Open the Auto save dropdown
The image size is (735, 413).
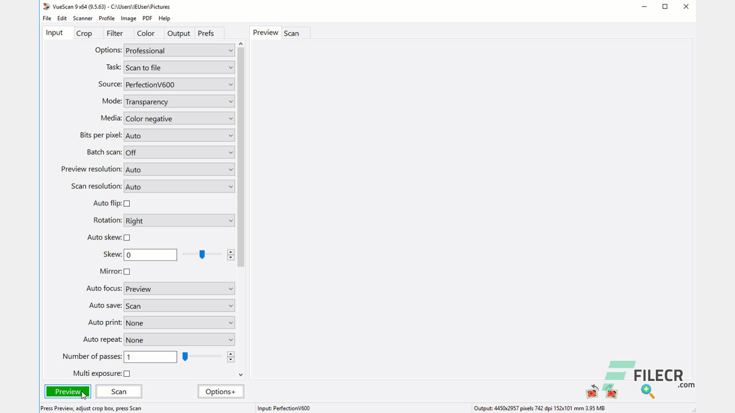pos(179,306)
